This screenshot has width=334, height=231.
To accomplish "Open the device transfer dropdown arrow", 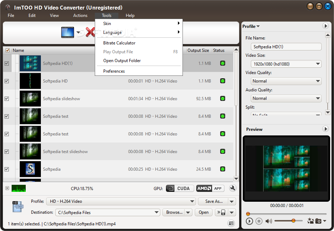I will pos(232,212).
